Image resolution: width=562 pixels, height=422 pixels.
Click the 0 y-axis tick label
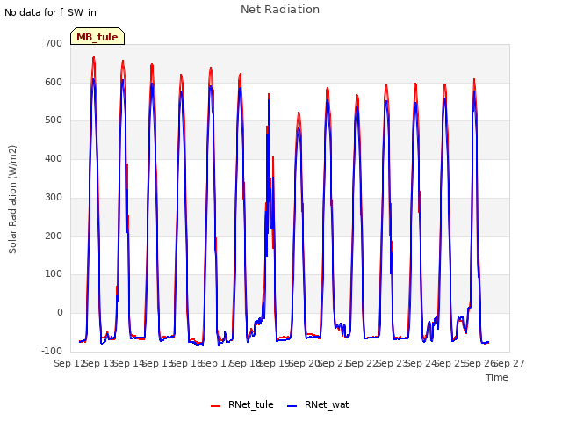pos(60,313)
